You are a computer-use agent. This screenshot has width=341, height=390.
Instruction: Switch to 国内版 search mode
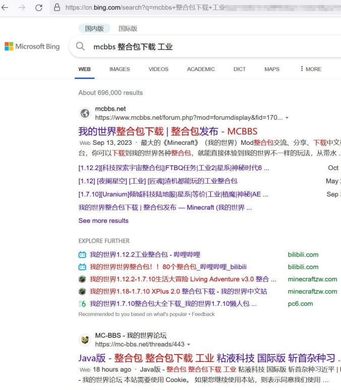point(94,28)
